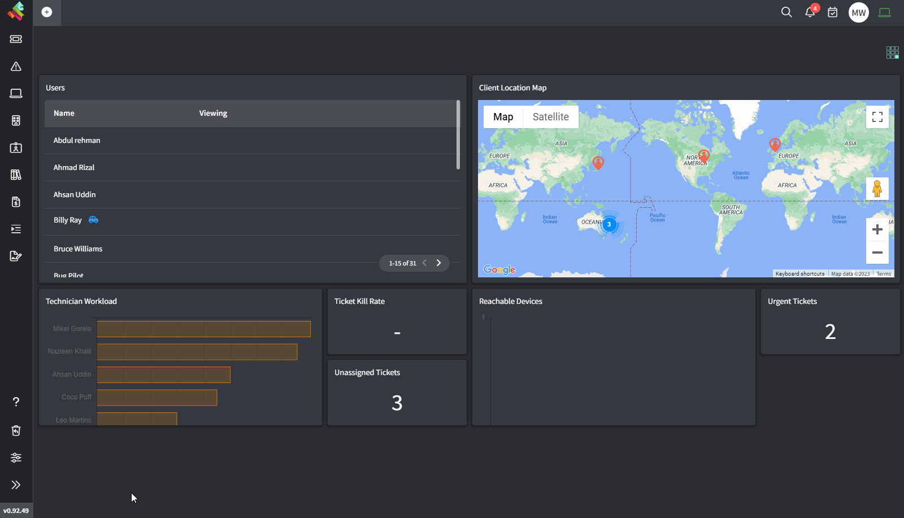Viewport: 904px width, 518px height.
Task: Toggle fullscreen map view
Action: (x=877, y=117)
